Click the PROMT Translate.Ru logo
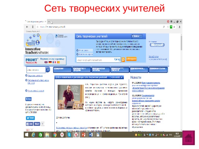 pyautogui.click(x=32, y=61)
